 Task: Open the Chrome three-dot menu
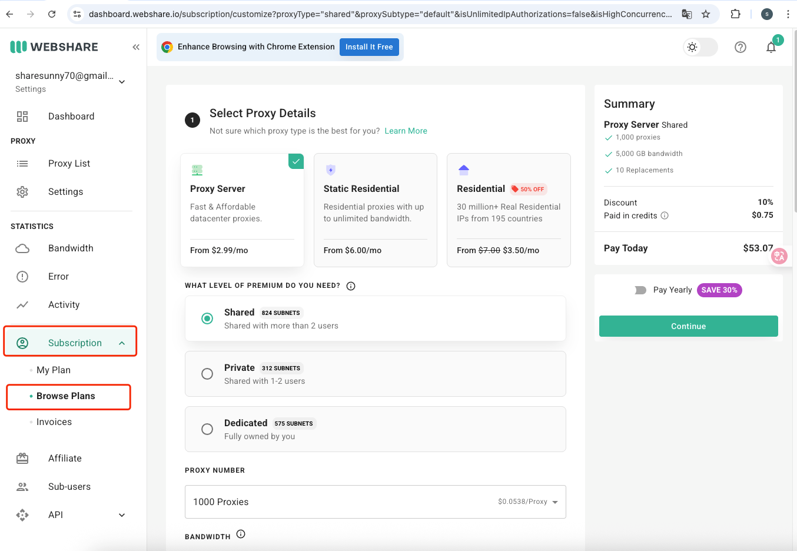(x=788, y=14)
